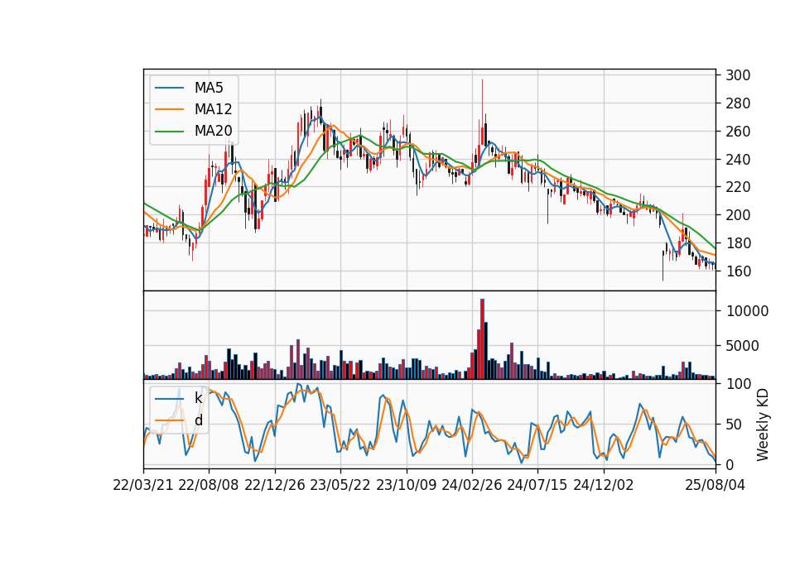Click the 5000 volume axis label
The image size is (795, 571).
point(742,346)
